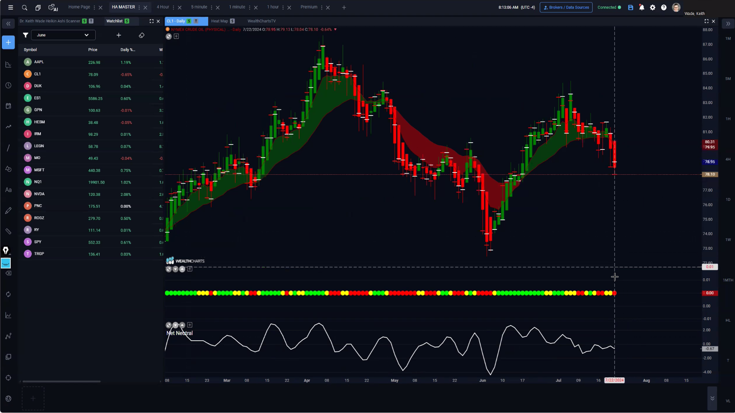Screen dimensions: 735x413
Task: Open Home Page tab options menu
Action: (x=94, y=7)
